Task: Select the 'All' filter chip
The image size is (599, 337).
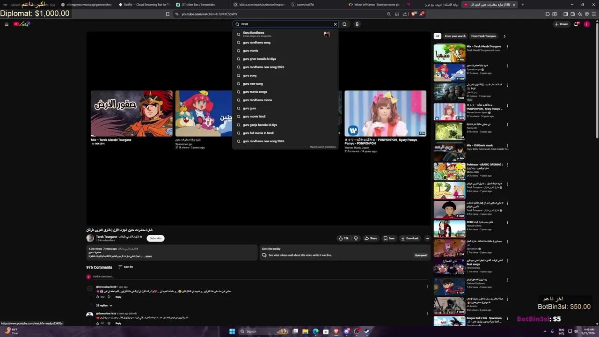Action: 438,36
